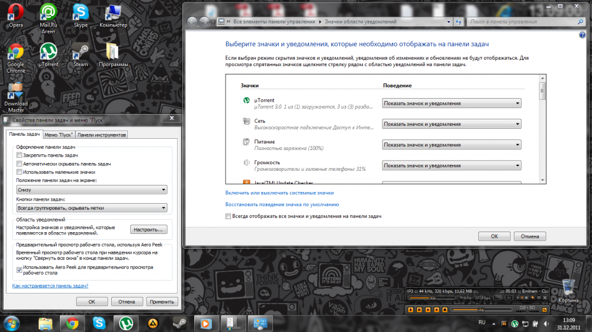Open the Питание behavior dropdown
592x332 pixels.
coord(452,145)
